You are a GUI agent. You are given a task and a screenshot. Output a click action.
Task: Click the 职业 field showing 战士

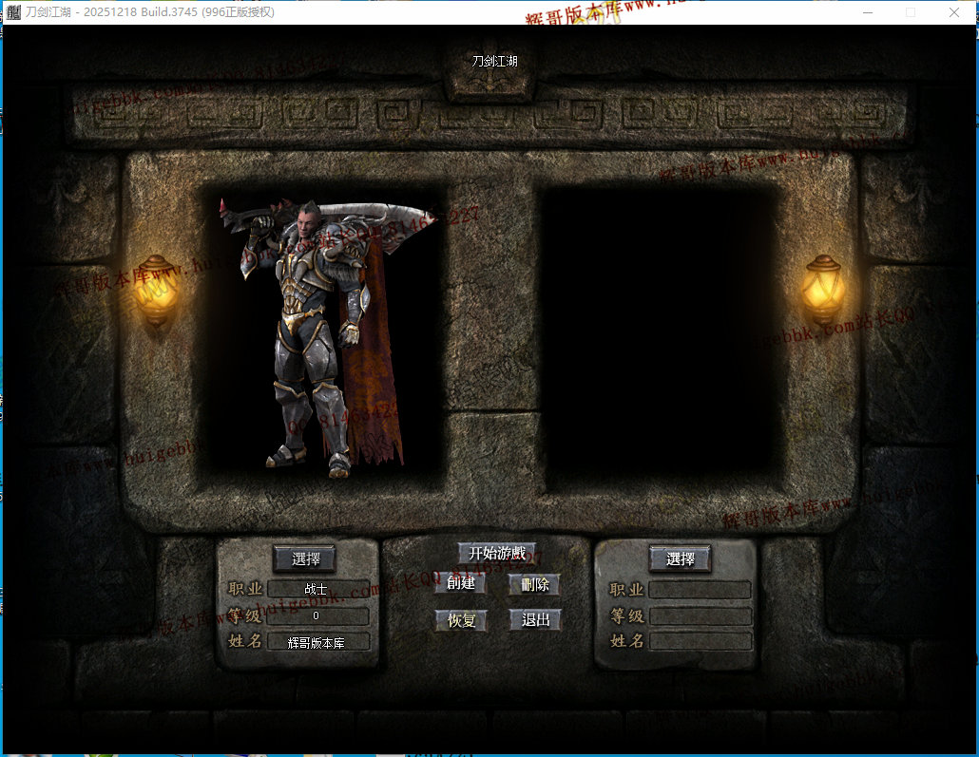pos(317,589)
